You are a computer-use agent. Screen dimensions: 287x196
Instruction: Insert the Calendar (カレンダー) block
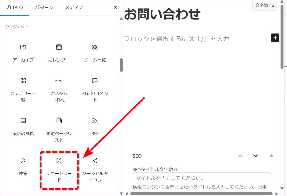[x=59, y=53]
